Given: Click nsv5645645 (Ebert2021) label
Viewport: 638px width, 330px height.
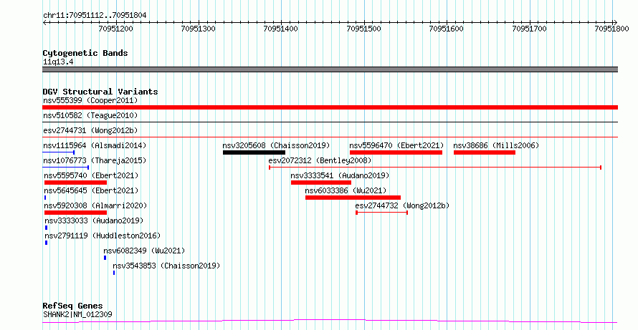Looking at the screenshot, I should [x=91, y=190].
